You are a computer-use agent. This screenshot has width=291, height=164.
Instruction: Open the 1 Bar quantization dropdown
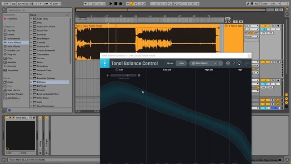pyautogui.click(x=56, y=4)
